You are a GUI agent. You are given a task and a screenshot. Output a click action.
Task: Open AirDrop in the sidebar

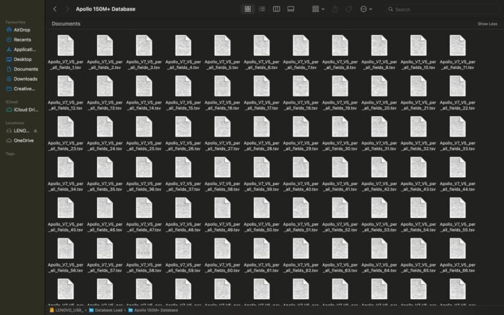pos(22,30)
